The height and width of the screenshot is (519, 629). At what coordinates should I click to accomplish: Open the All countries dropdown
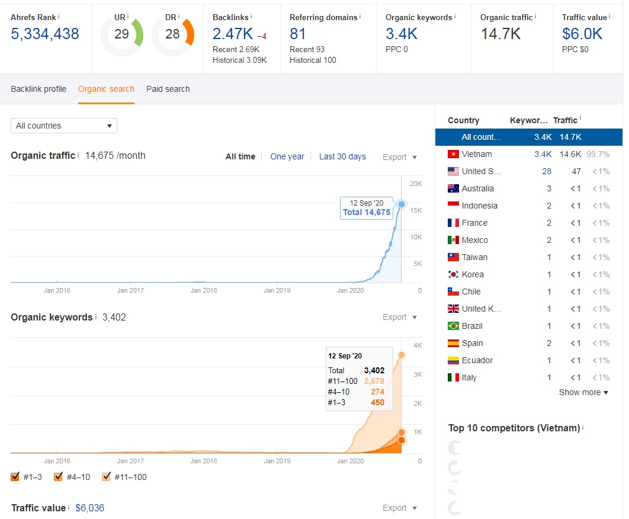pyautogui.click(x=64, y=126)
